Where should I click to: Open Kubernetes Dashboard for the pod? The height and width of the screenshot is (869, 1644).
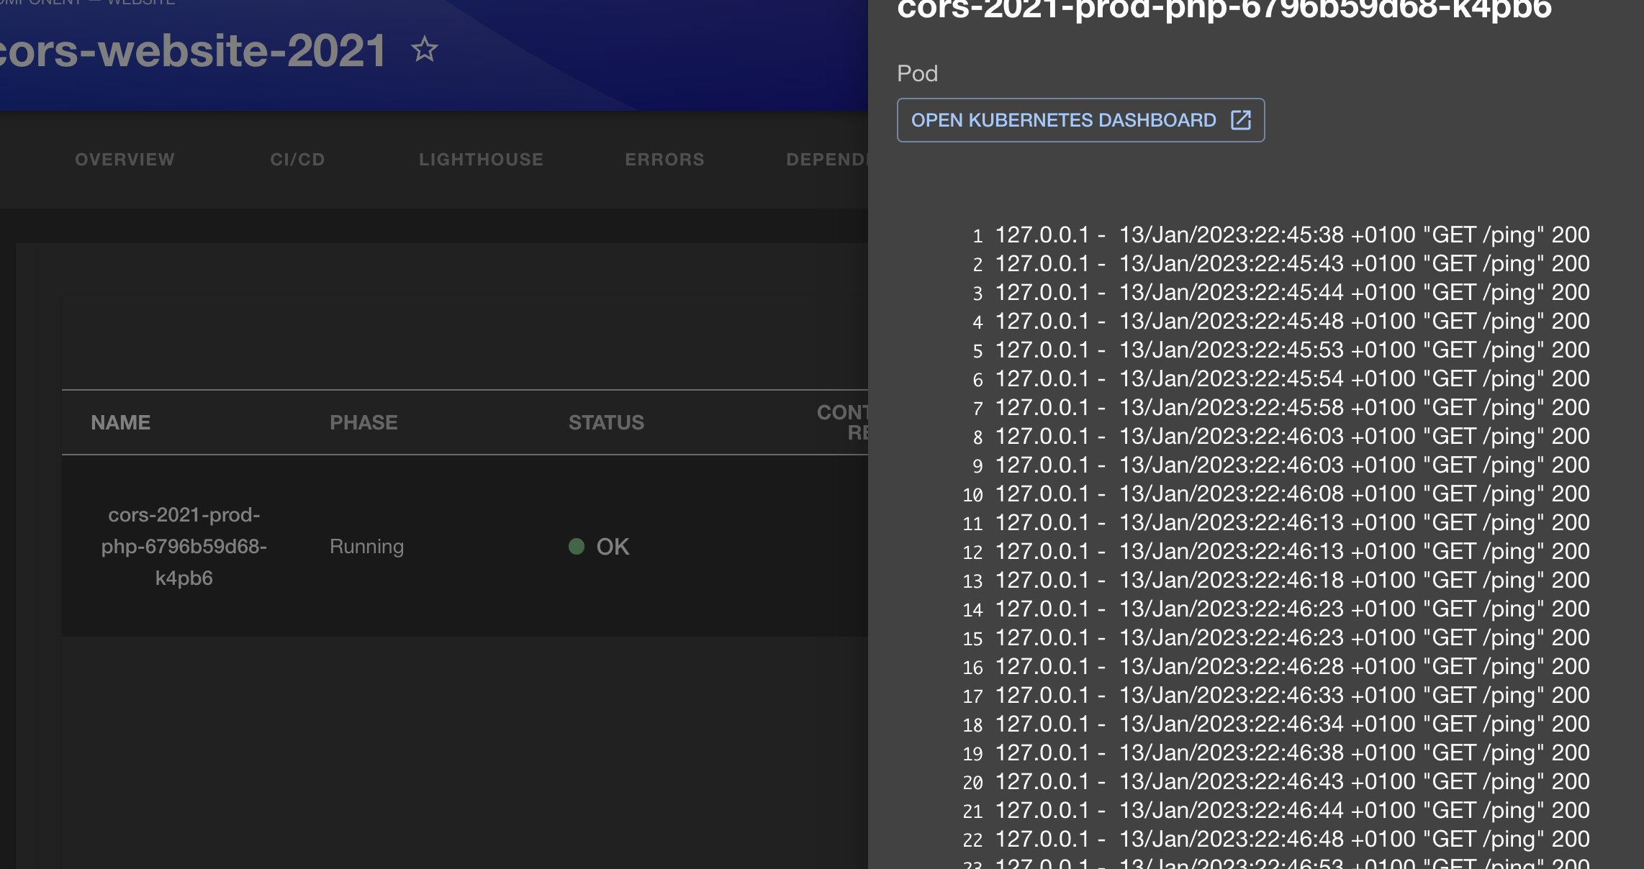1080,120
